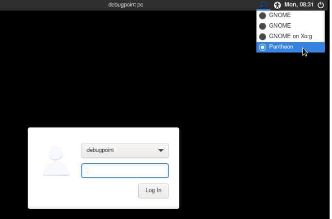Viewport: 332px width, 219px height.
Task: Click the selected Pantheon radio button
Action: 263,47
